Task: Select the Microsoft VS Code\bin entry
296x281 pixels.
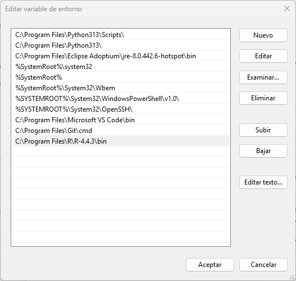Action: [x=121, y=120]
